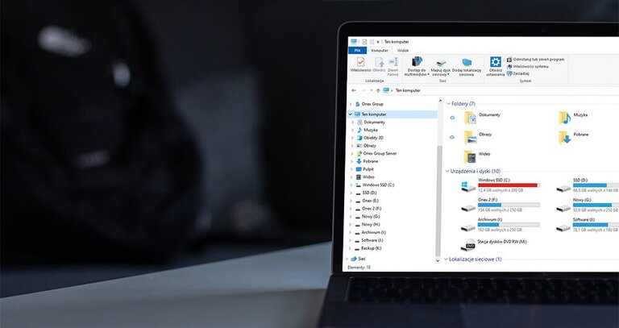Select Archiwum (I:) drive icon in main pane
The image size is (619, 328).
point(468,227)
